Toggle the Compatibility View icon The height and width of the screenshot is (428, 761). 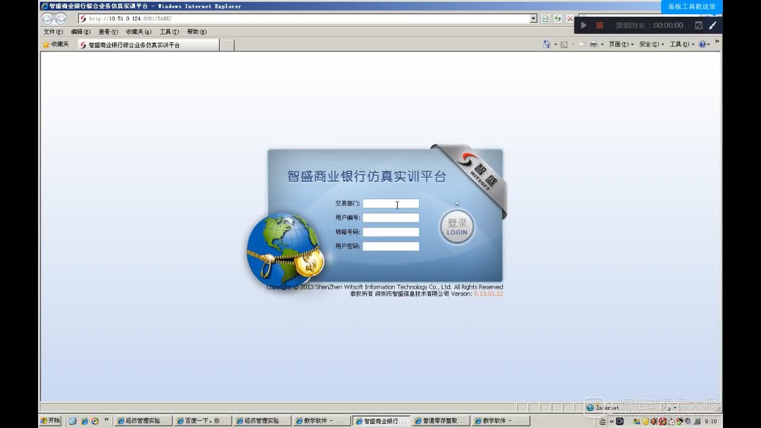546,18
